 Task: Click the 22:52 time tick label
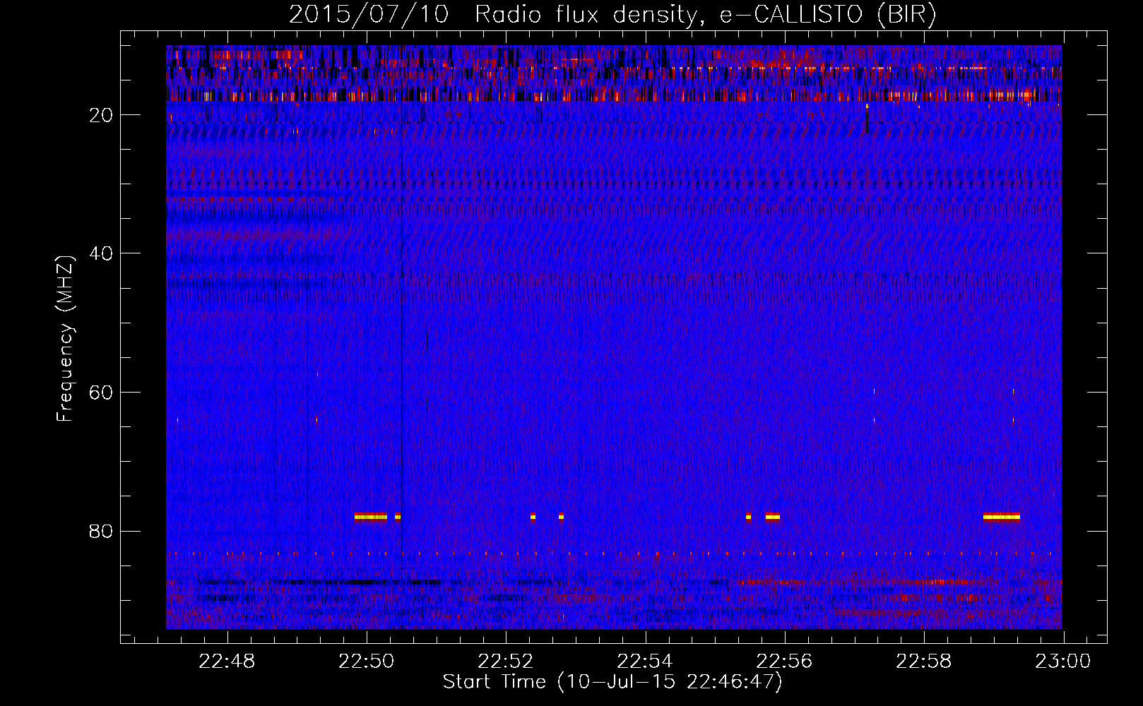(x=506, y=662)
